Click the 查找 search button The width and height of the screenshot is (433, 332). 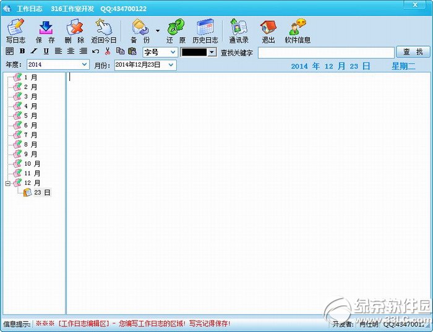click(x=413, y=52)
